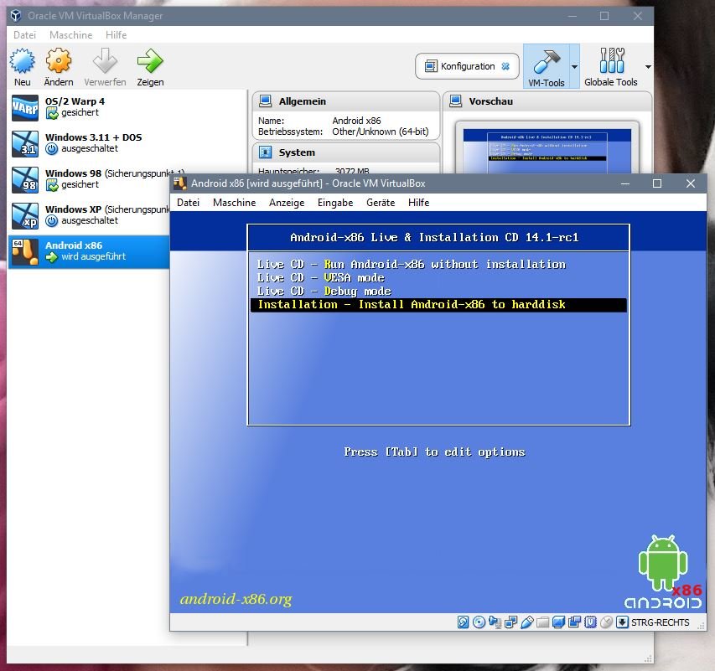Click the green Zeigen arrow icon

tap(150, 61)
